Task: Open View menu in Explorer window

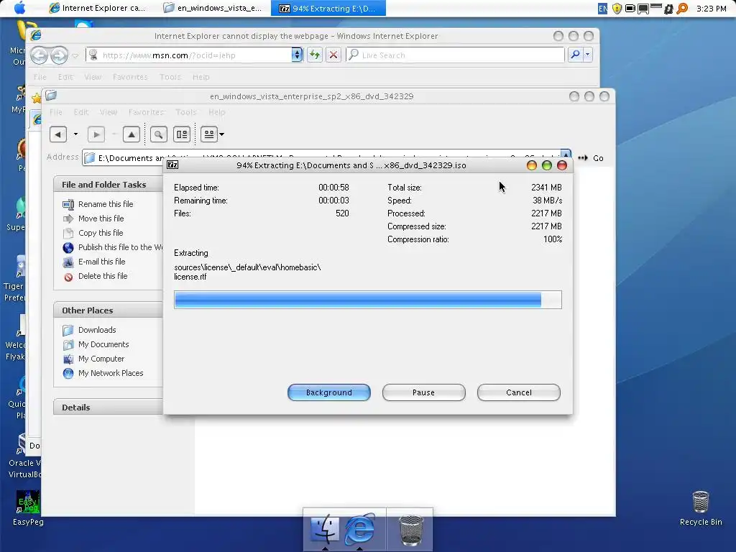Action: tap(109, 112)
